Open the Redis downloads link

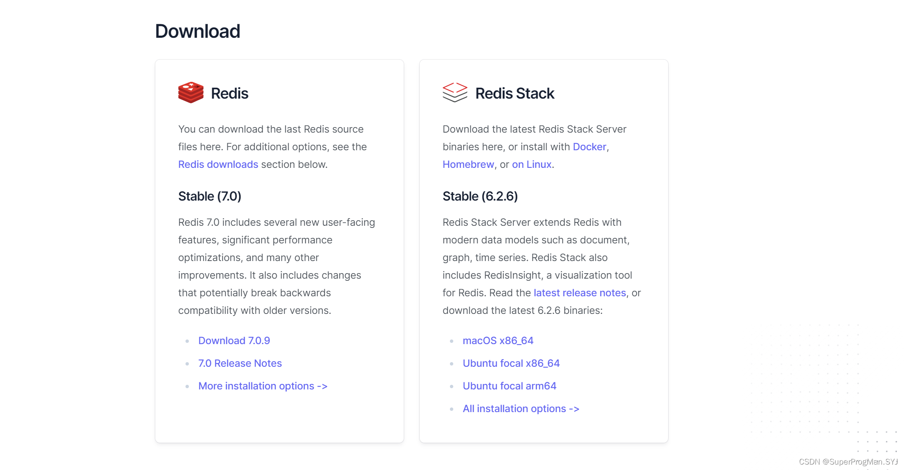click(218, 164)
